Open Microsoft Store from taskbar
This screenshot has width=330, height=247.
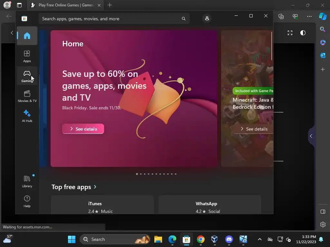pos(187,239)
